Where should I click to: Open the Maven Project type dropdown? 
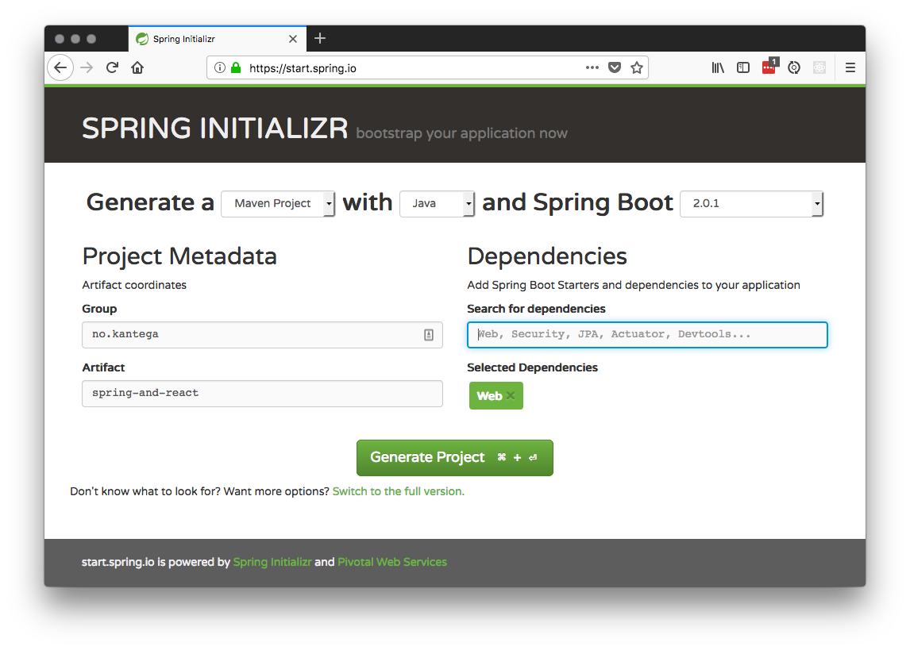click(x=278, y=203)
